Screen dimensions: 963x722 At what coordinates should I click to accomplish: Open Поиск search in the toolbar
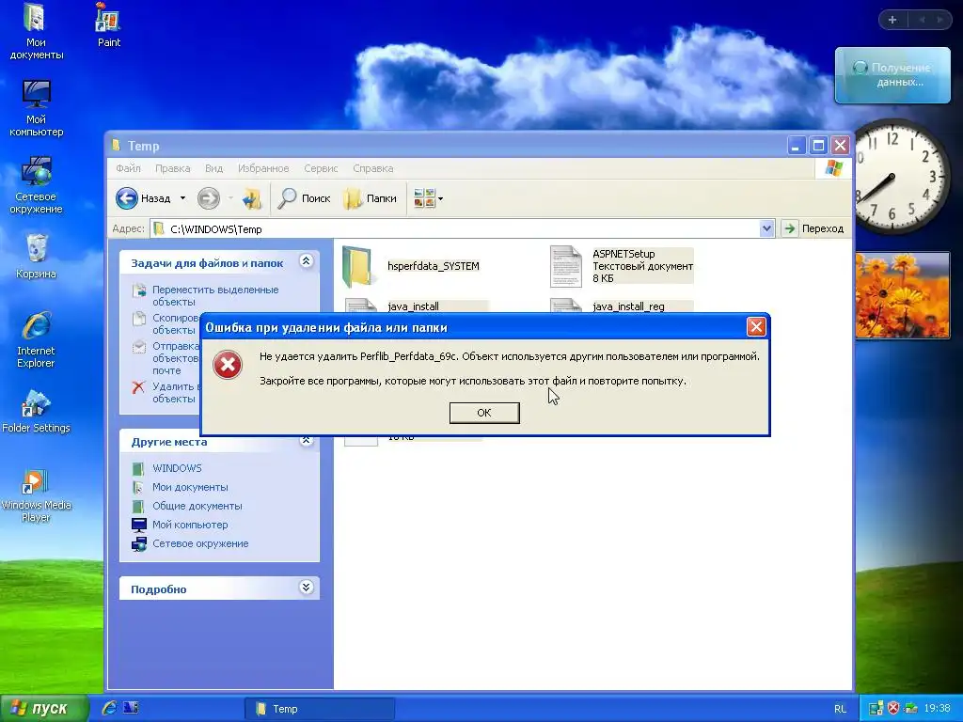pyautogui.click(x=304, y=198)
